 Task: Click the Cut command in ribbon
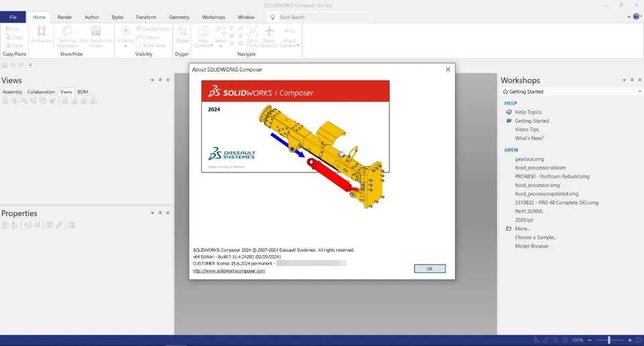coord(12,29)
